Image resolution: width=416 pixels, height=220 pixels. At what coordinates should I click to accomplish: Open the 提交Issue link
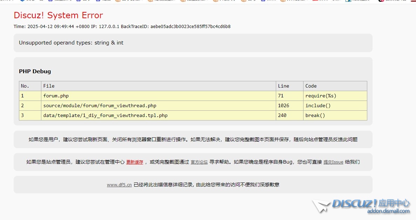(333, 162)
